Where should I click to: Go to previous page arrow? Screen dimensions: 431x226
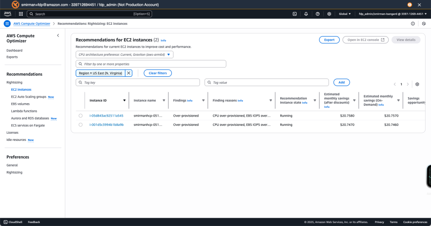pos(395,84)
